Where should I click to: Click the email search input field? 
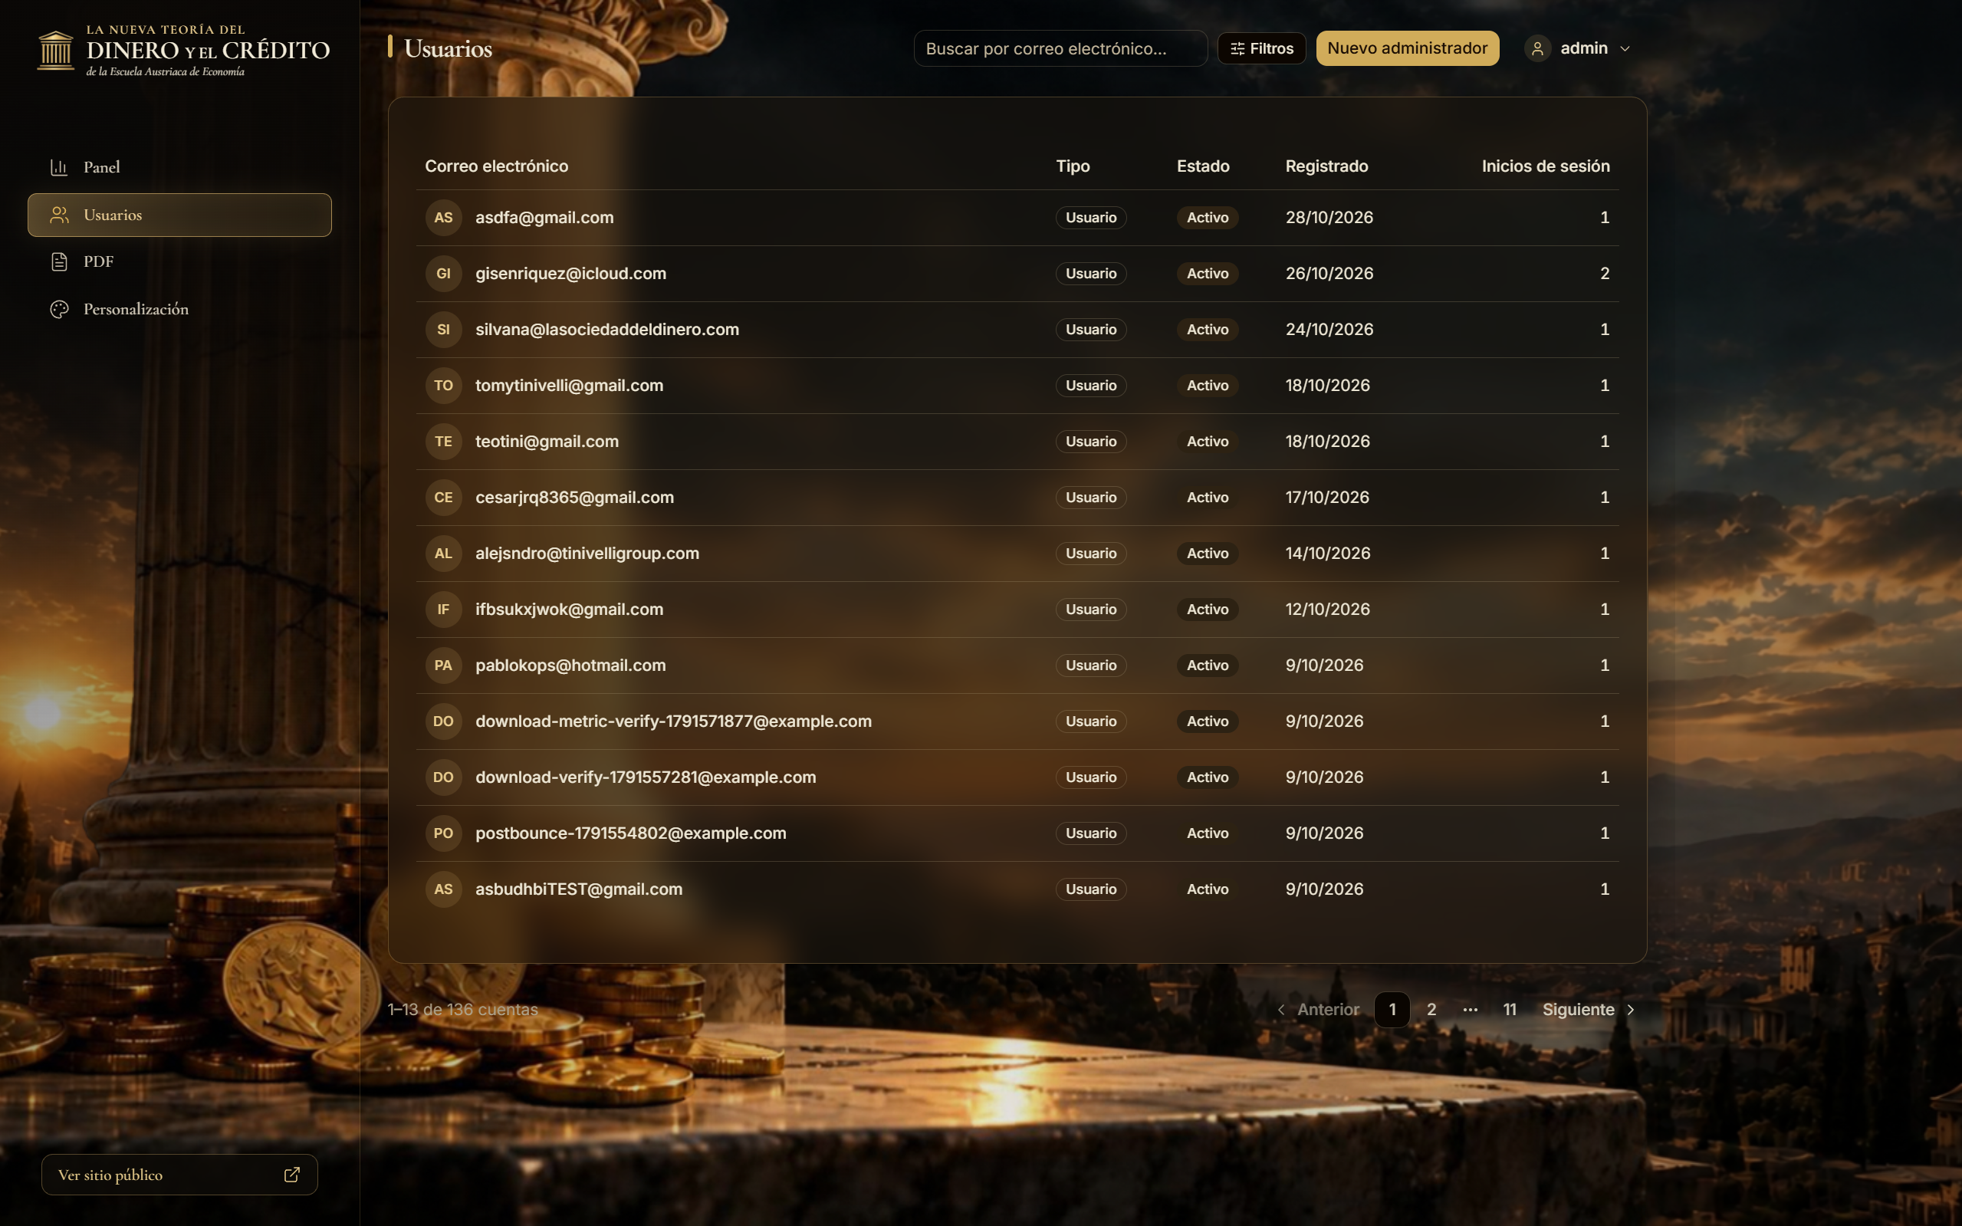(1060, 48)
